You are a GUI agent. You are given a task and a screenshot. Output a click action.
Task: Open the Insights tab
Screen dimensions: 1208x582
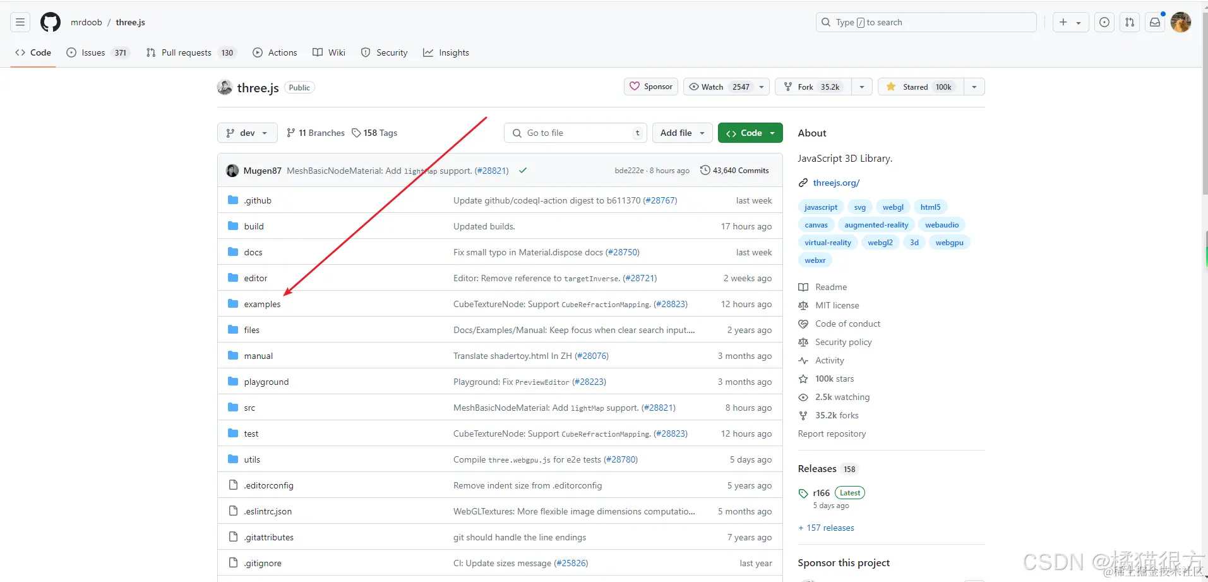click(446, 52)
